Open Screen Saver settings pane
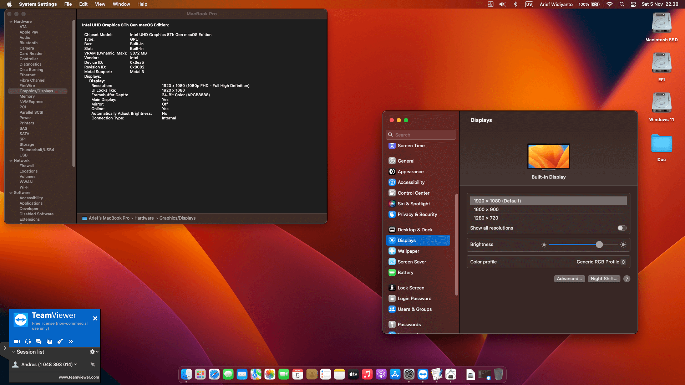The image size is (685, 385). pyautogui.click(x=418, y=262)
